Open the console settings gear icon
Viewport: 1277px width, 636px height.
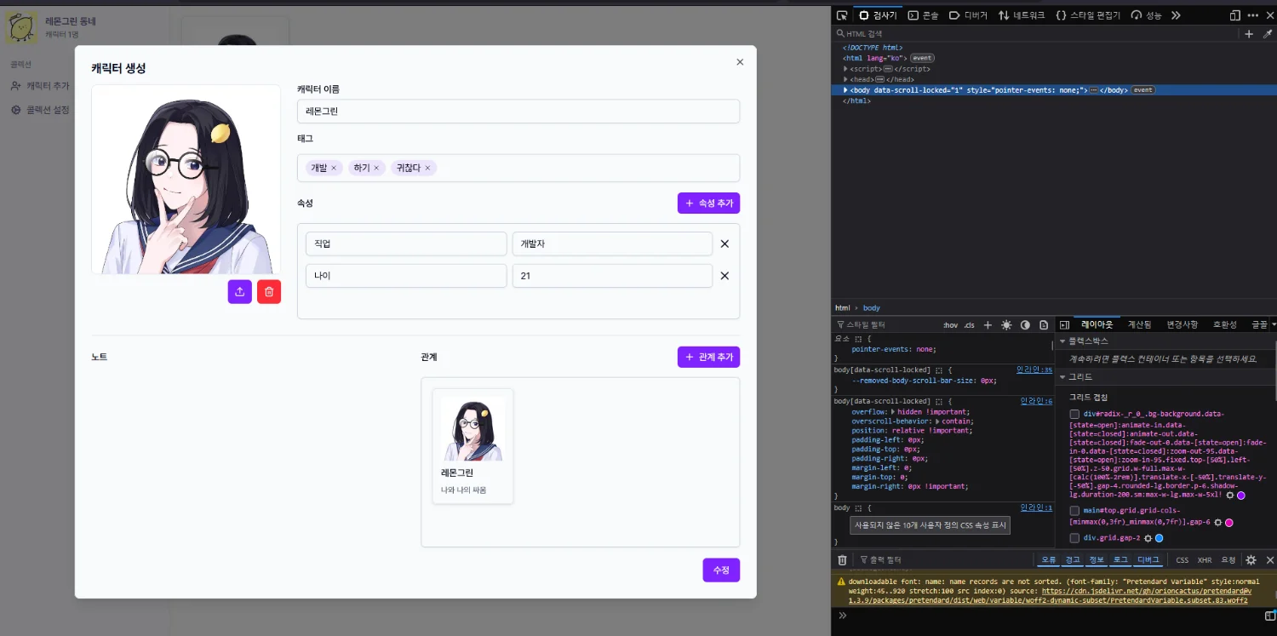point(1251,560)
